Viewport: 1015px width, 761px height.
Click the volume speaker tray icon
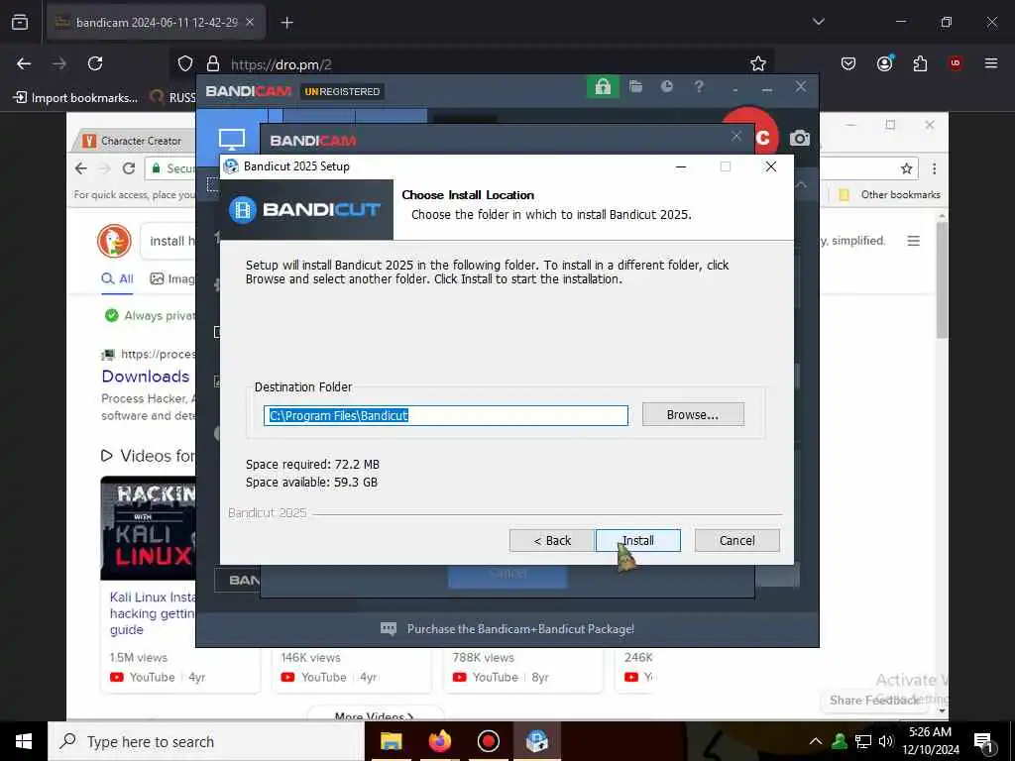(886, 741)
